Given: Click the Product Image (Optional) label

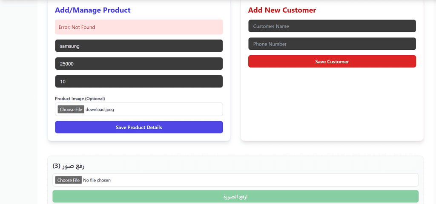Looking at the screenshot, I should 80,99.
